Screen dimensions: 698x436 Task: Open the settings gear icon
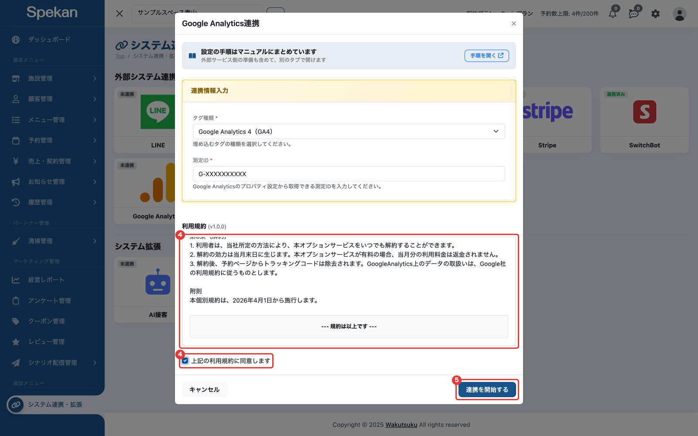[x=655, y=14]
